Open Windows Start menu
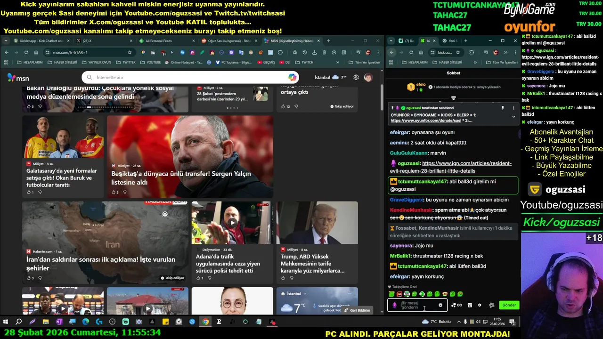 click(6, 322)
